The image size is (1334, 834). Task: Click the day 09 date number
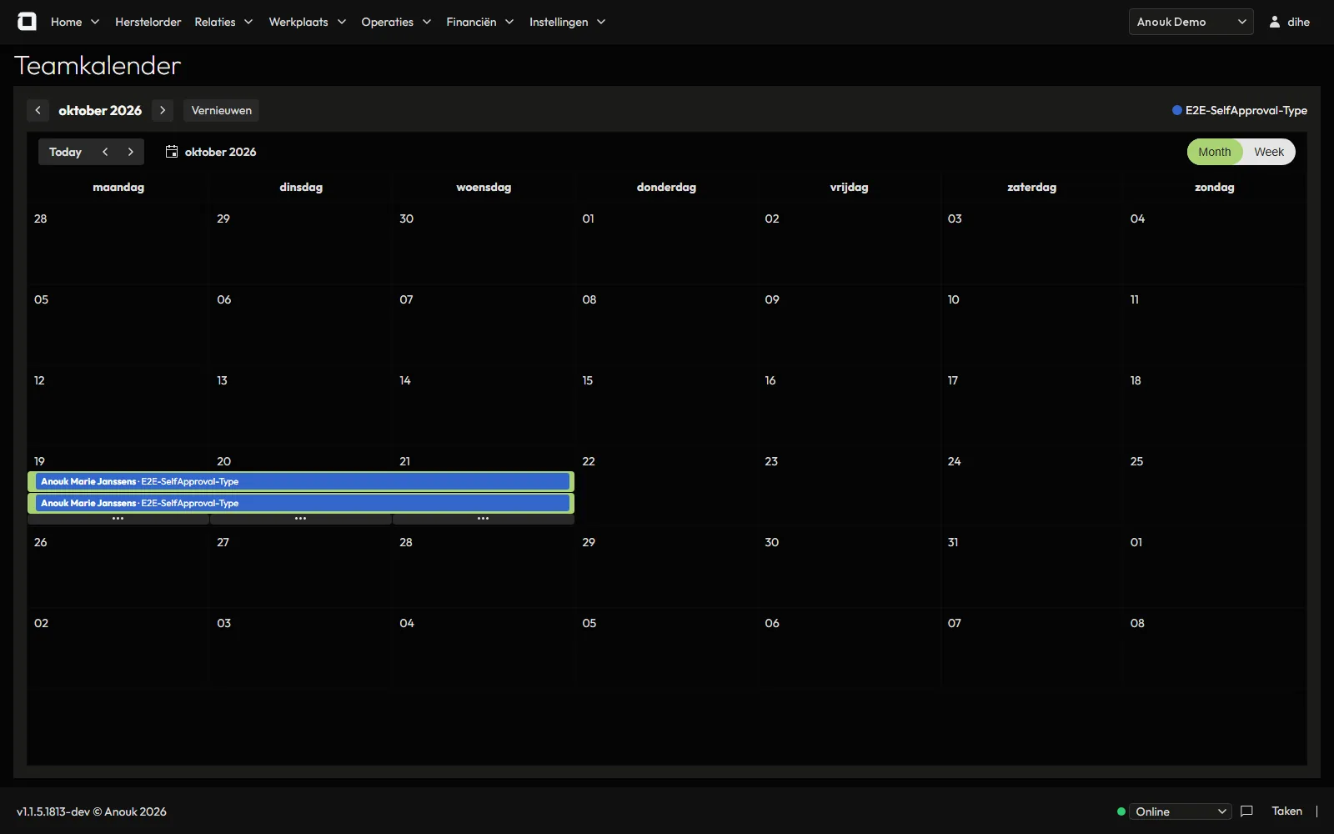(772, 299)
